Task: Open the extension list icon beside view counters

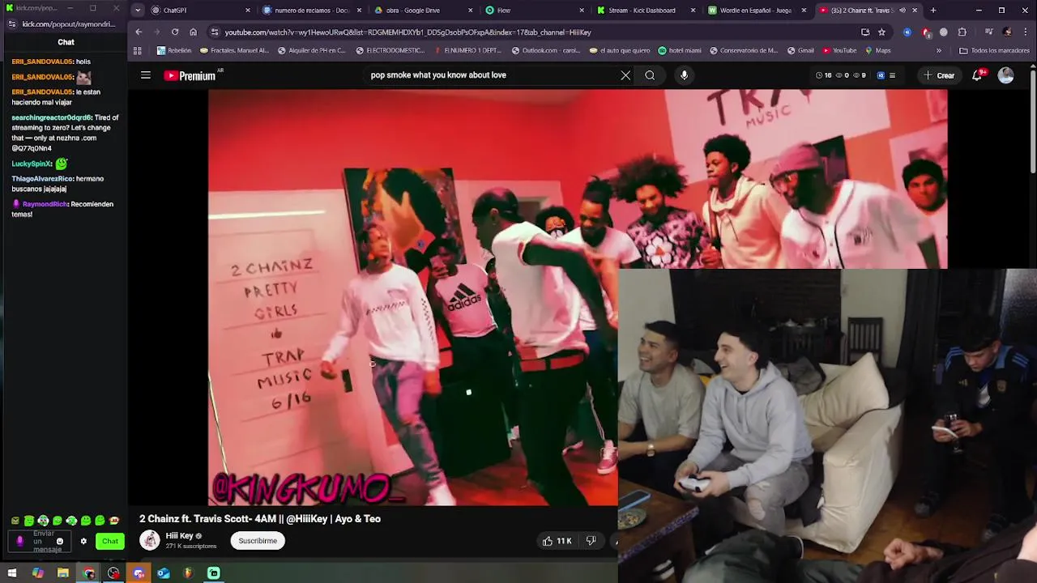Action: 892,75
